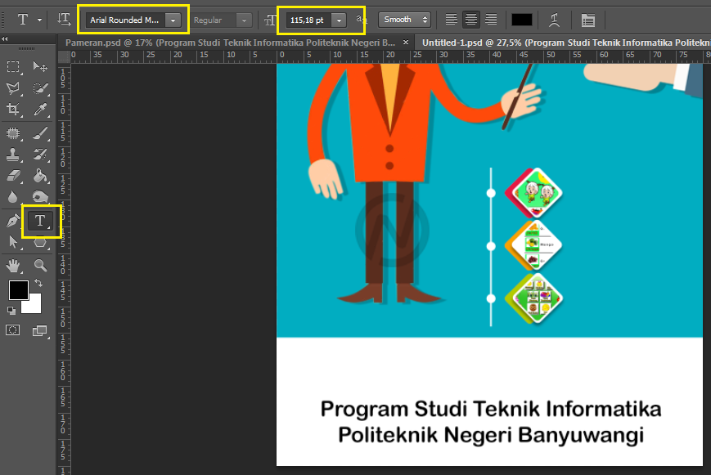Enable center text alignment
Viewport: 711px width, 475px height.
pyautogui.click(x=471, y=19)
